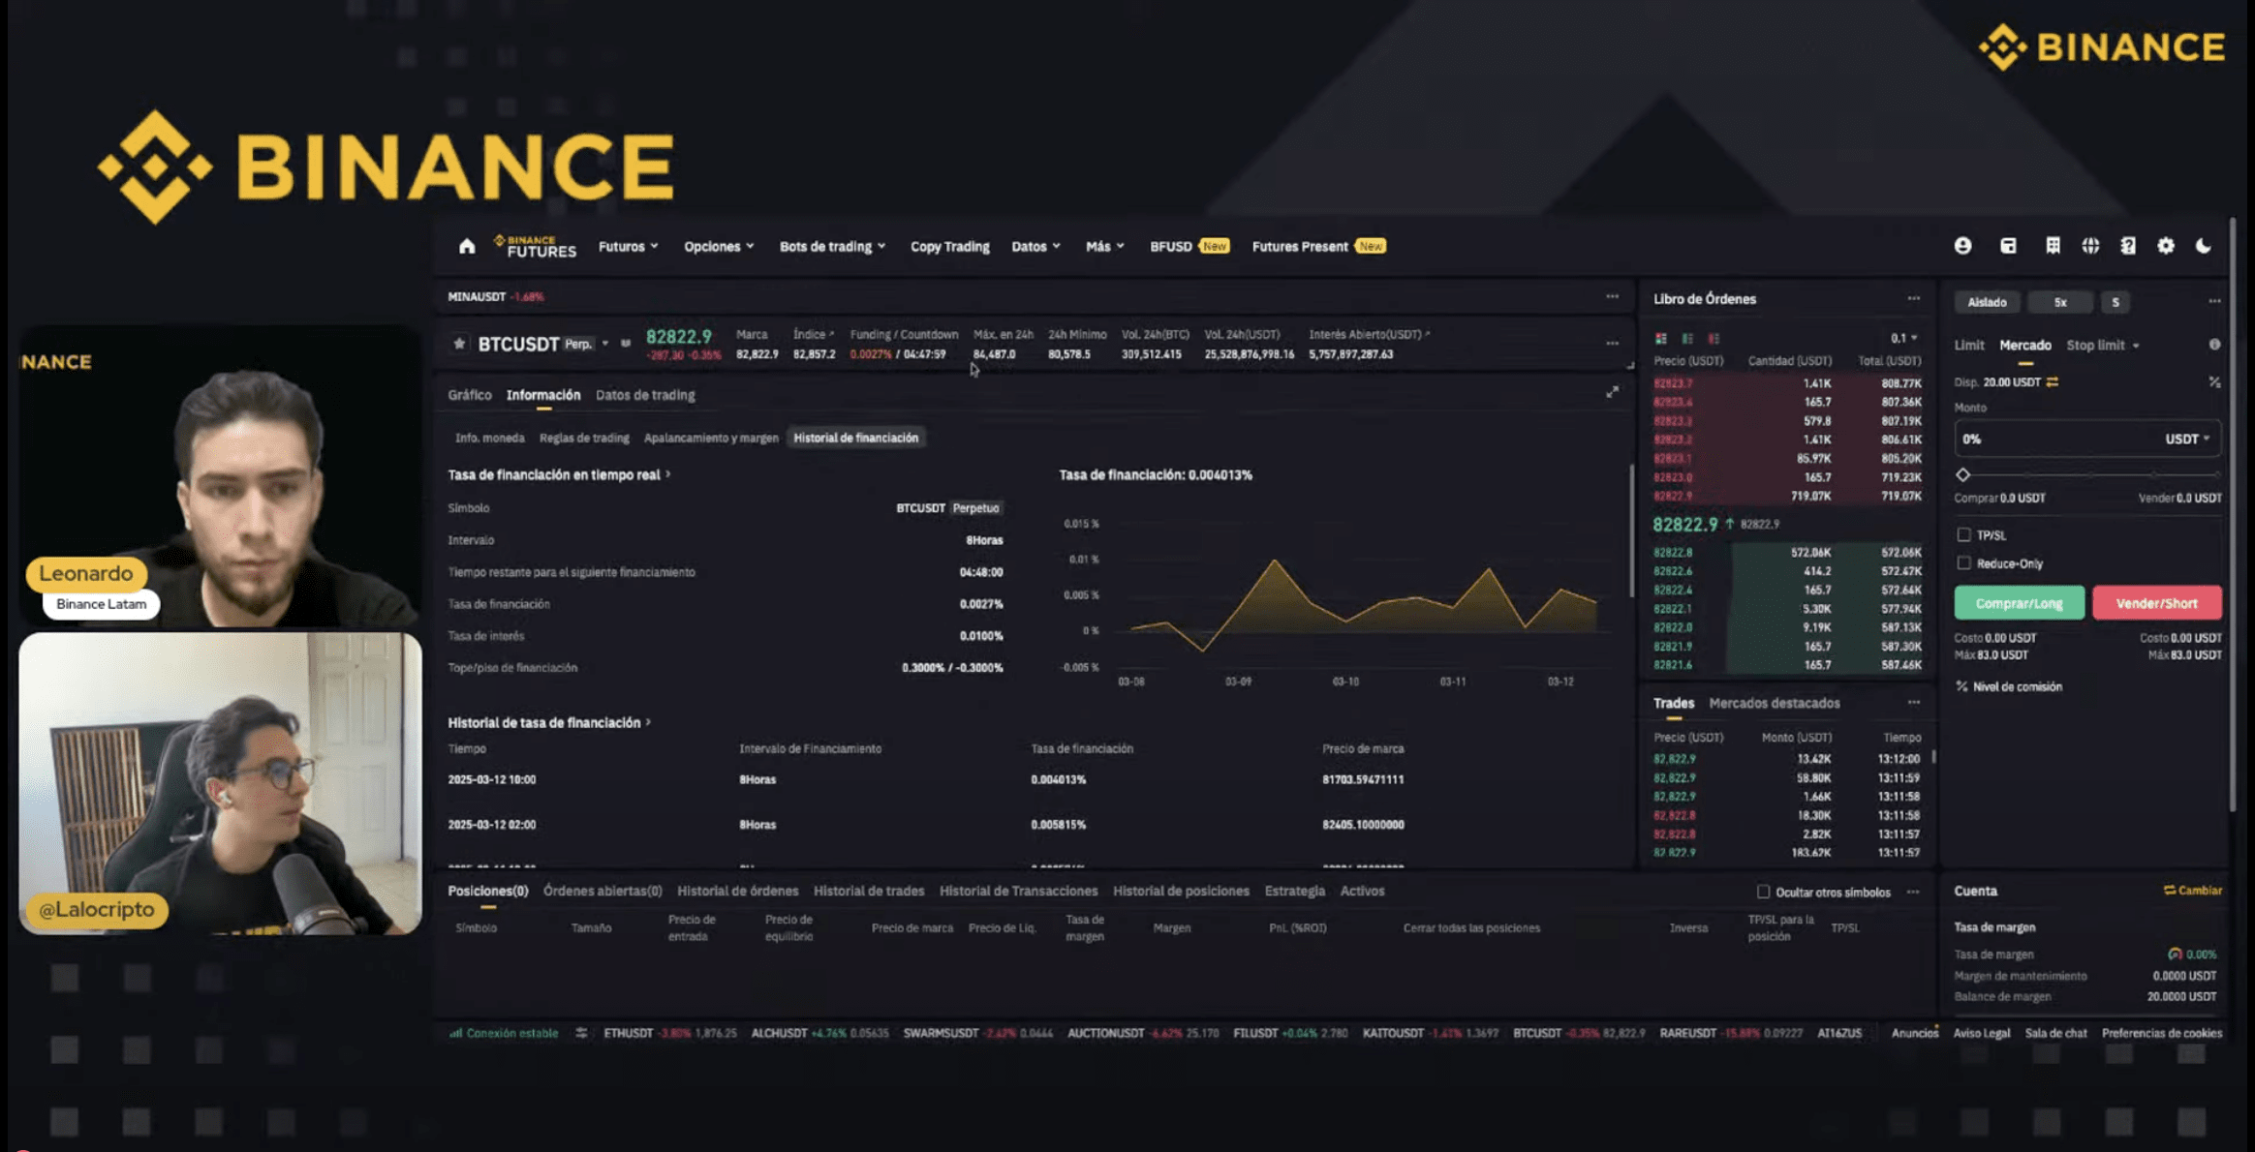
Task: Open the USDT unit dropdown in Monto
Action: (2187, 439)
